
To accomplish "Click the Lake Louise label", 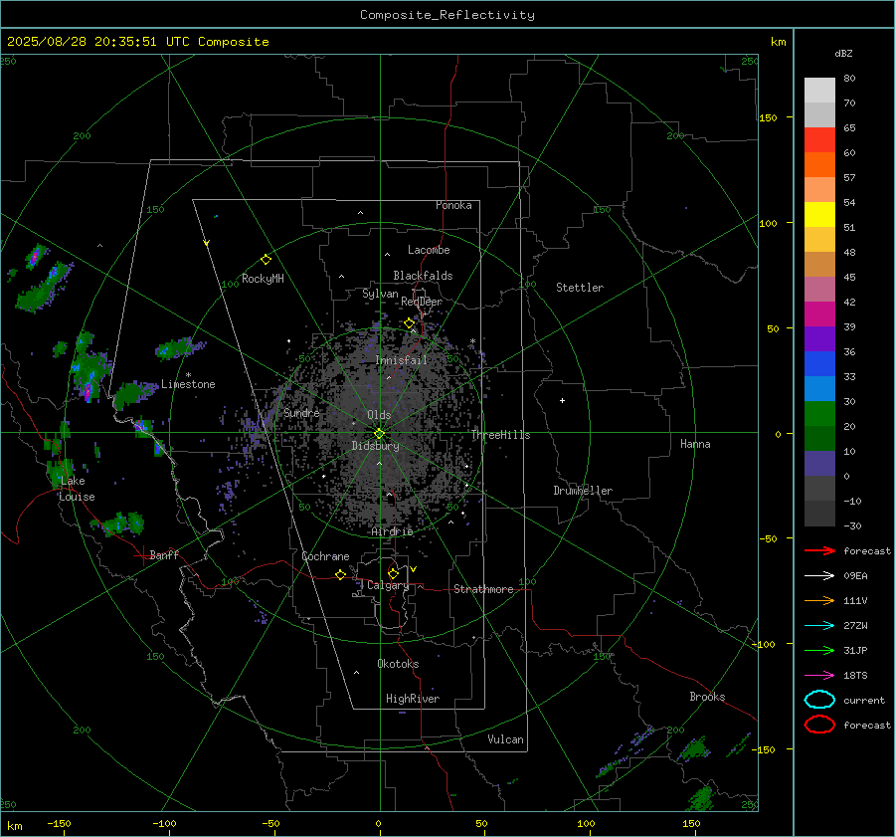I will pos(77,489).
